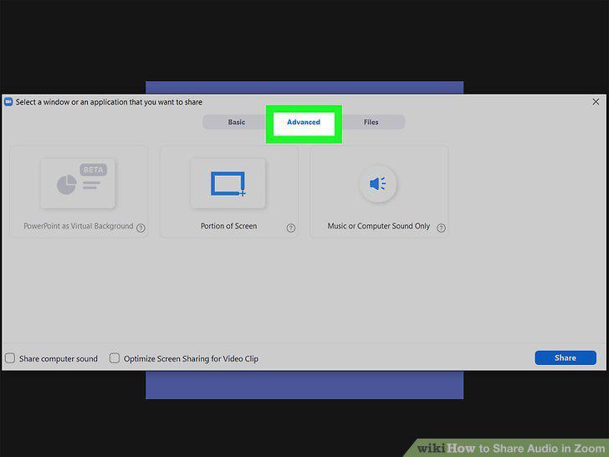Open help for Music or Computer Sound Only
Viewport: 609px width, 457px height.
441,228
